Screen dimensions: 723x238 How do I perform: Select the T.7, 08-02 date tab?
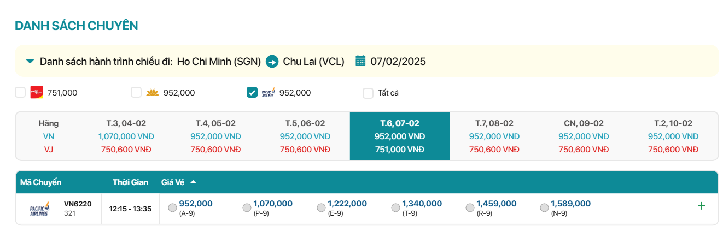[494, 136]
